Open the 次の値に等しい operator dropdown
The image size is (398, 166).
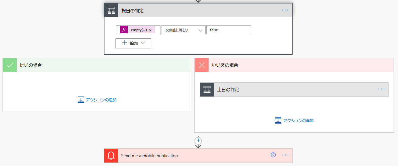click(183, 30)
